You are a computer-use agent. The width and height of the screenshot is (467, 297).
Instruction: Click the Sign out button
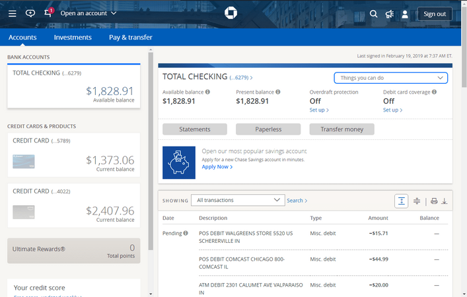coord(435,14)
